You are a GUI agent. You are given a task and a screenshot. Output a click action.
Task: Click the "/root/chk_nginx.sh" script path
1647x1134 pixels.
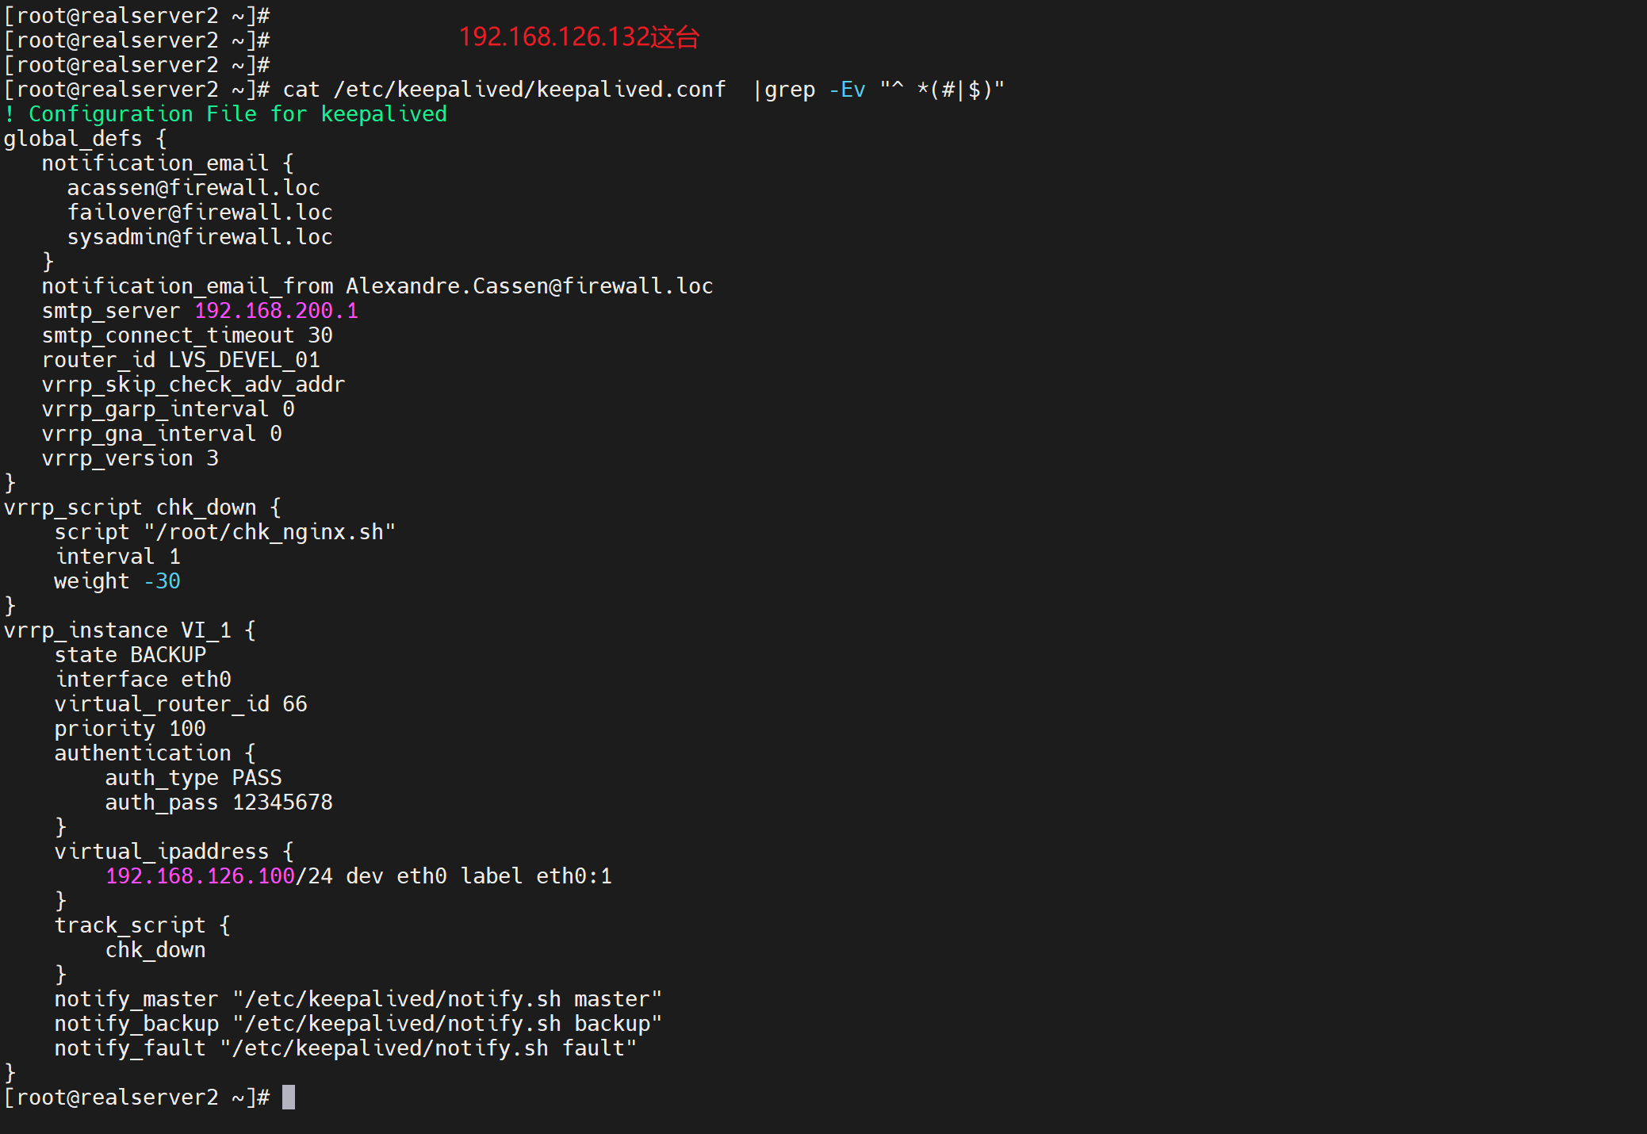click(x=270, y=532)
